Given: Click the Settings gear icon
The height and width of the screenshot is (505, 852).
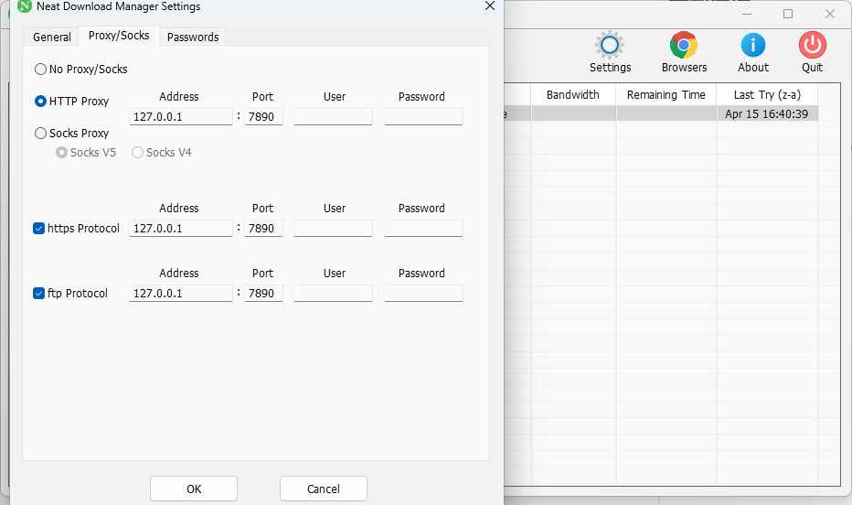Looking at the screenshot, I should (610, 46).
